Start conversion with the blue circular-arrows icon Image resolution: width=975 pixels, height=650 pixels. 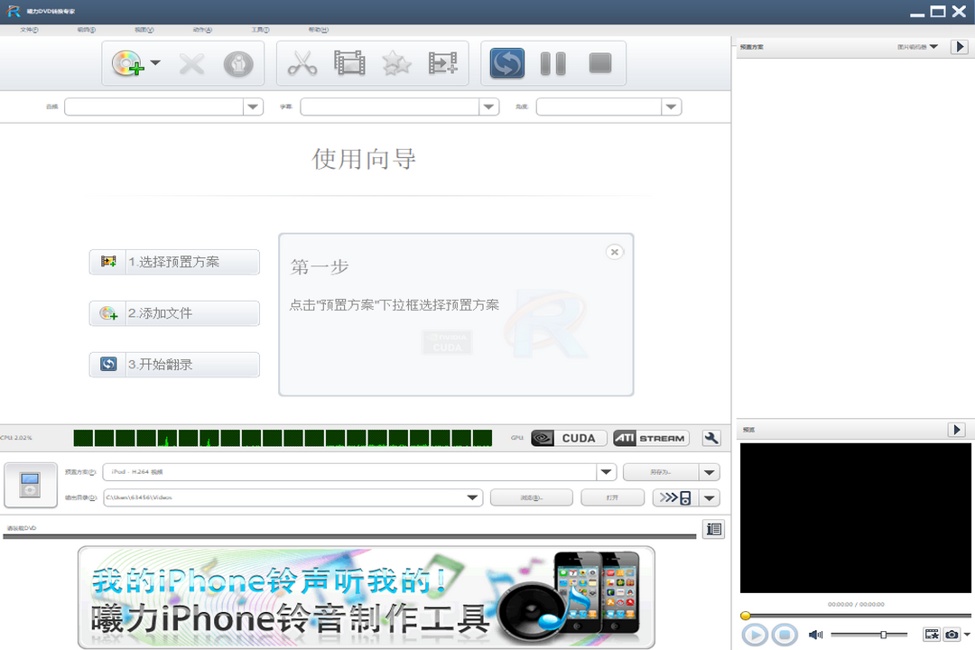[506, 63]
